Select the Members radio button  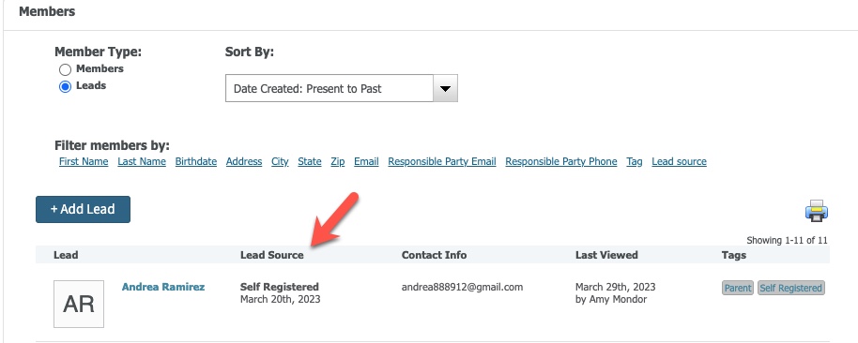pos(65,69)
